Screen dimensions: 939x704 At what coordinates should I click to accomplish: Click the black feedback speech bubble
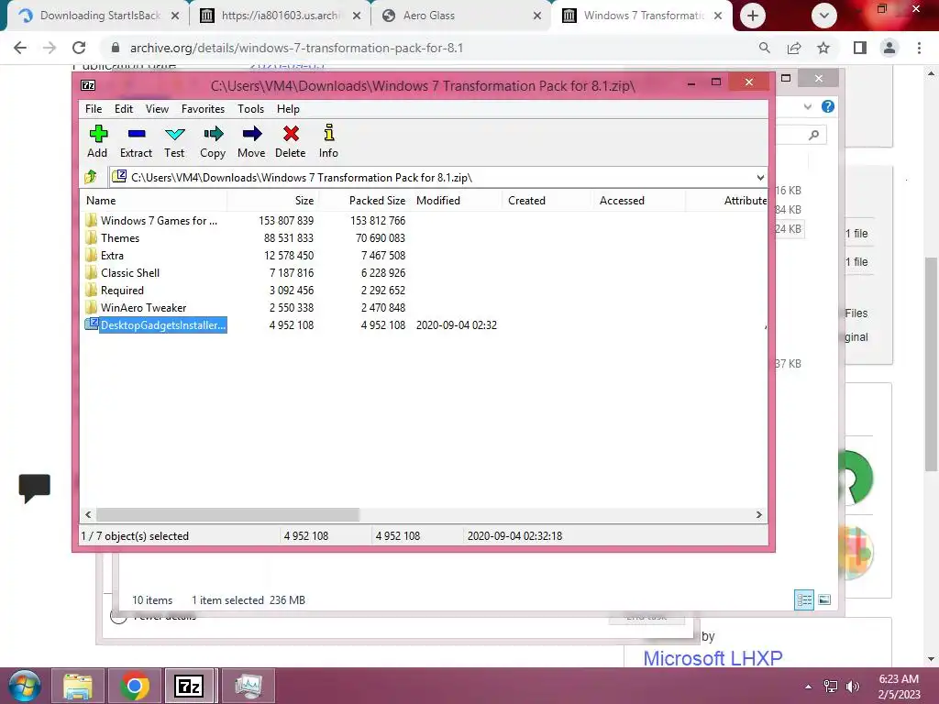coord(34,488)
